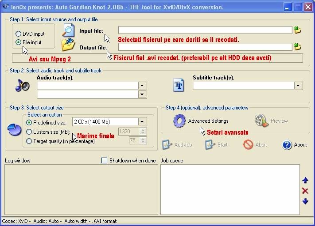This screenshot has height=226, width=315.
Task: Click inside the Output file text field
Action: (205, 47)
